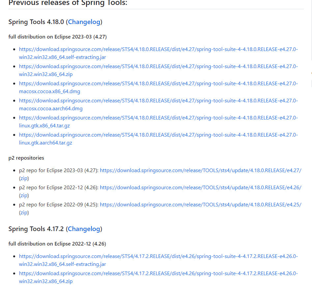Download 4.18.0 linux.gtk.aarch64.tar.gz link
The image size is (312, 286).
coord(158,139)
